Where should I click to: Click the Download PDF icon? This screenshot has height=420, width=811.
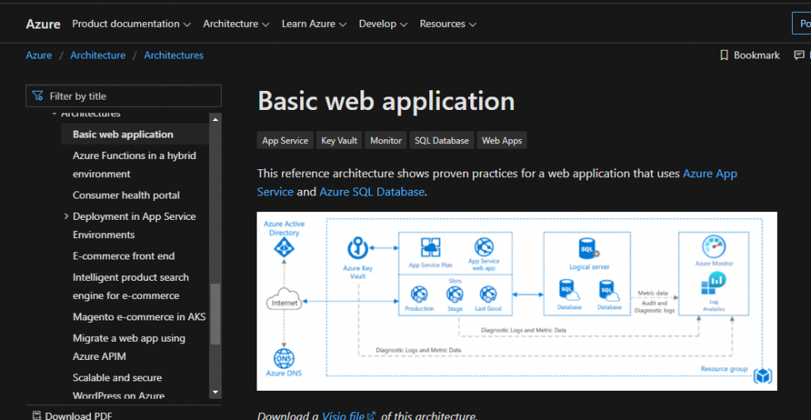coord(36,415)
